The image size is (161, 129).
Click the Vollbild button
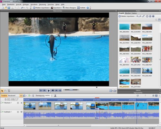coord(81,8)
